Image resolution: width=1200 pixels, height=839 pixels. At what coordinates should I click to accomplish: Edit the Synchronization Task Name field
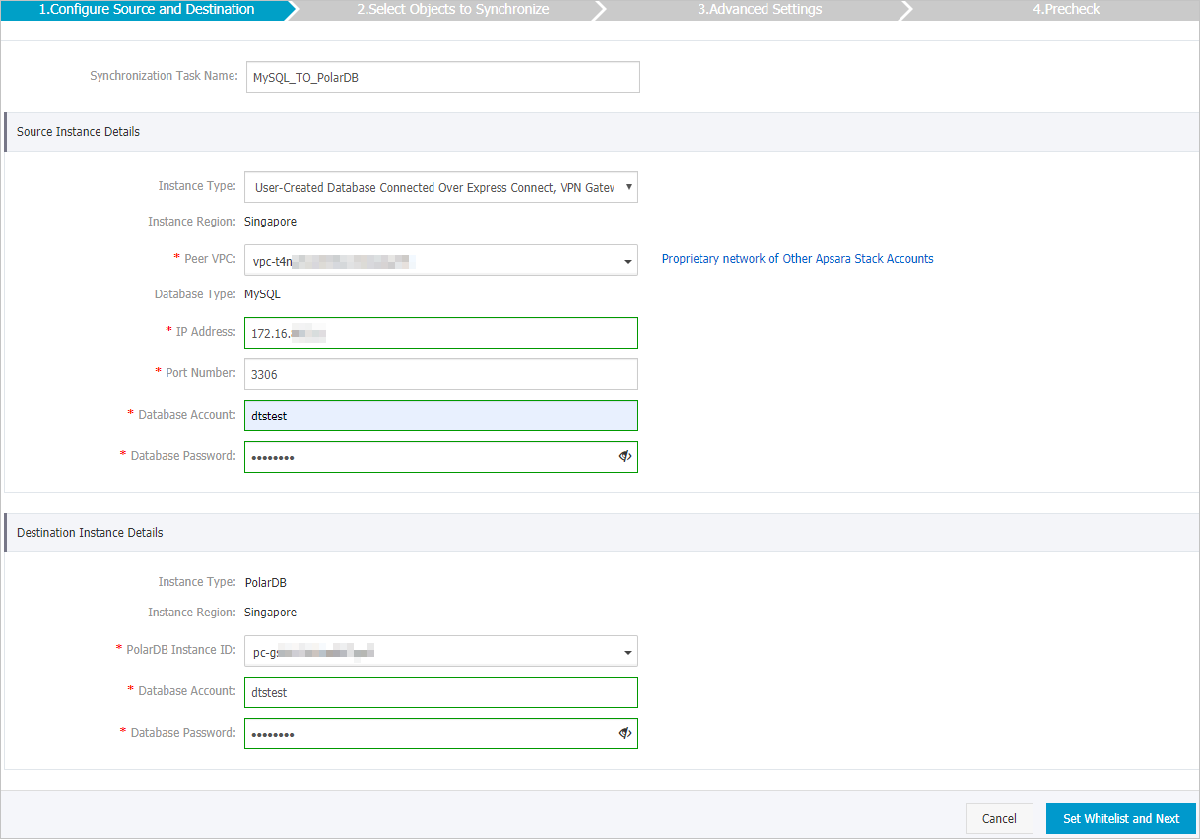click(x=440, y=76)
